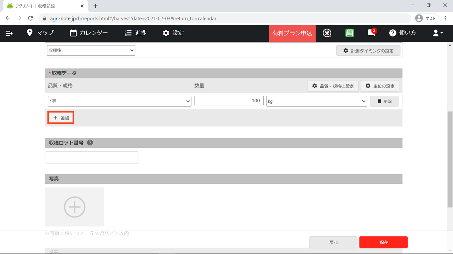Screen dimensions: 453x254
Task: Reload the page with the refresh icon
Action: point(30,18)
